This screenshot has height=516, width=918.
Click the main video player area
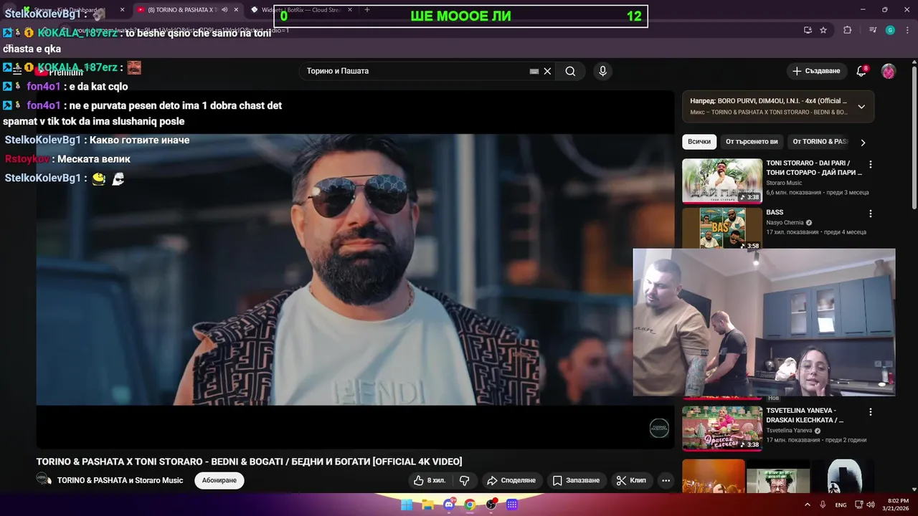coord(355,269)
